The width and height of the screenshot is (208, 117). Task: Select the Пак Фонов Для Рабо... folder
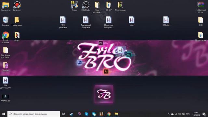[6, 53]
